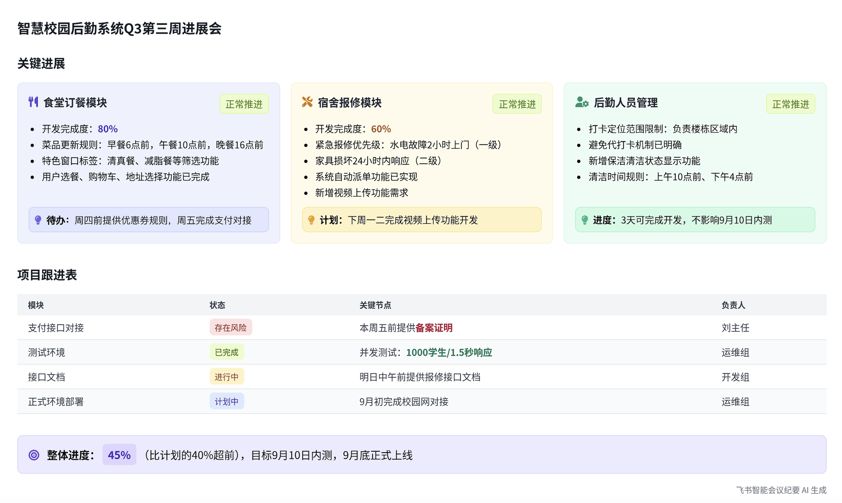Click the 飞书智能会议纪要 AI 生成 footer text
The width and height of the screenshot is (842, 503).
point(781,490)
